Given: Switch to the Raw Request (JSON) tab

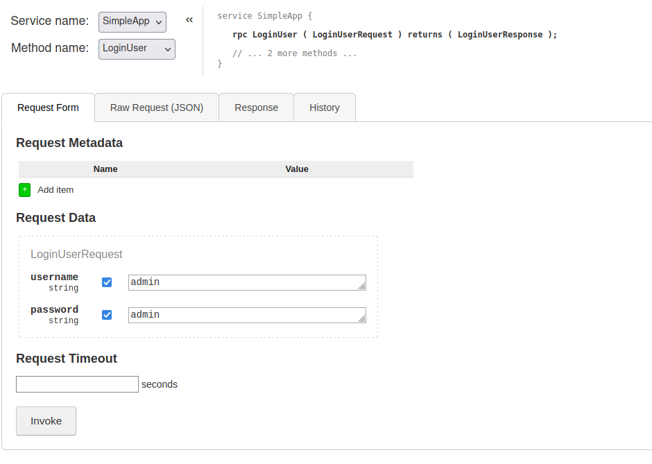Looking at the screenshot, I should (x=157, y=108).
